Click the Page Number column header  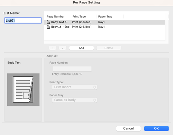tap(55, 17)
